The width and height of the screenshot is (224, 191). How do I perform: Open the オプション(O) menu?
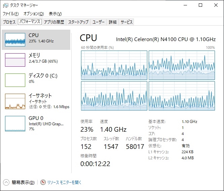(34, 14)
